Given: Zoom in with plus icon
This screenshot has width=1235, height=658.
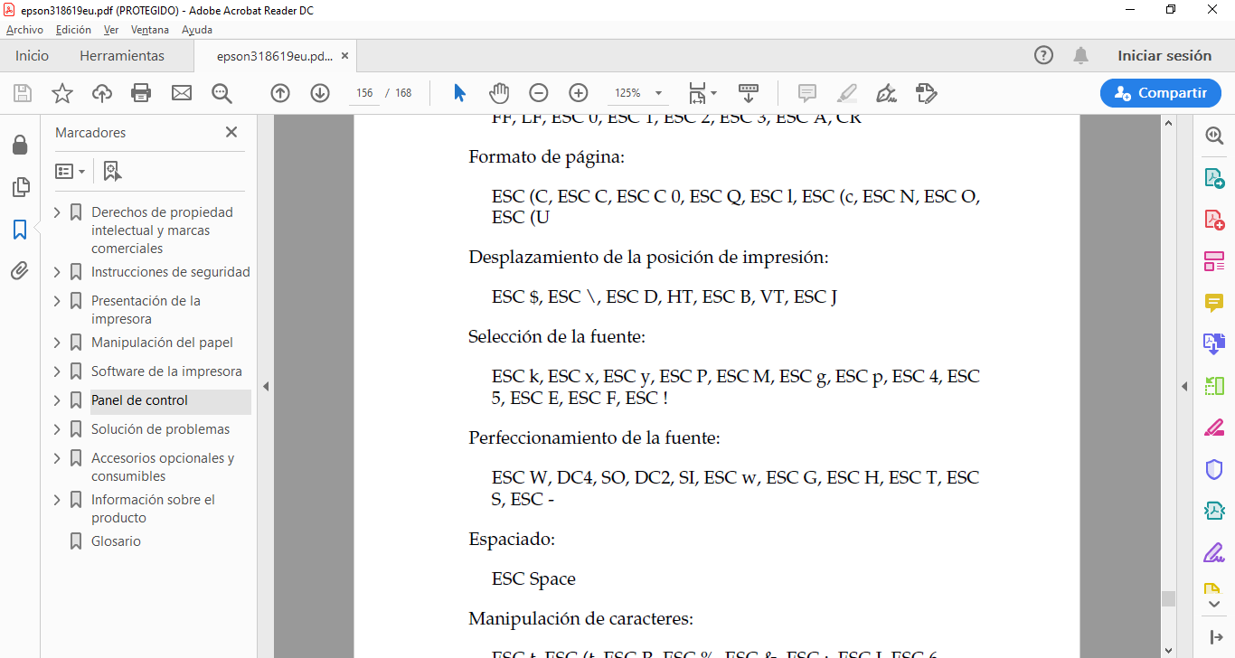Looking at the screenshot, I should pyautogui.click(x=579, y=93).
